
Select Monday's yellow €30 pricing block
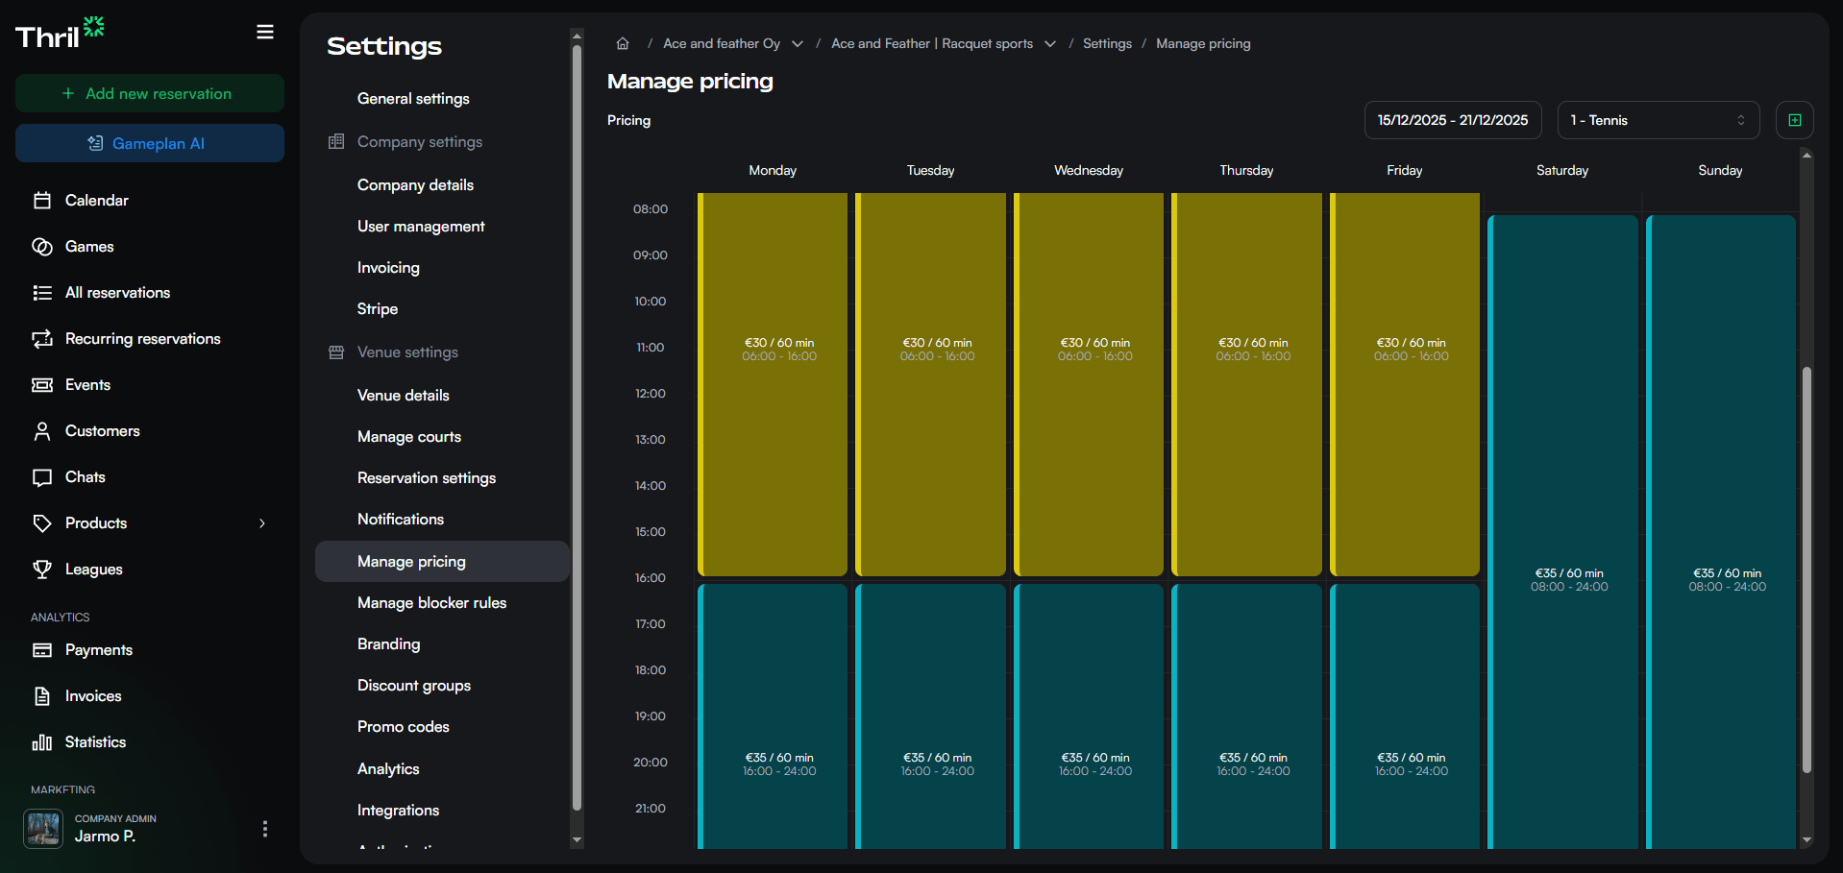coord(773,384)
